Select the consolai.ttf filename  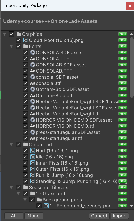[x=48, y=83]
